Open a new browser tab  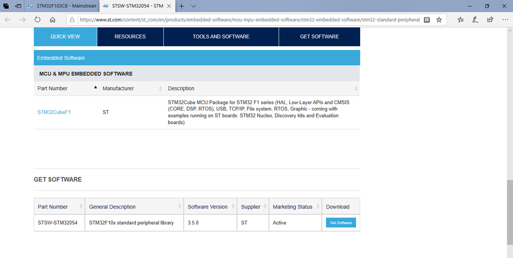[182, 6]
